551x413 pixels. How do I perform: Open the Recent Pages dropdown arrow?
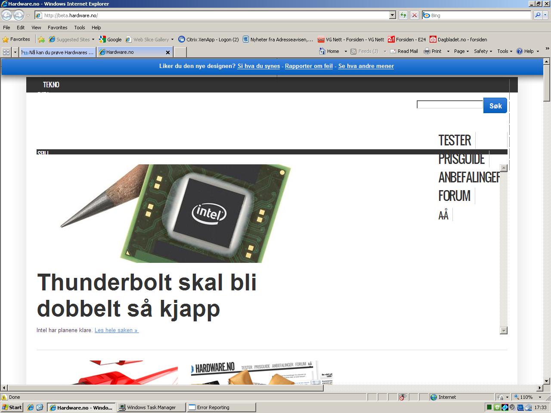click(x=28, y=15)
